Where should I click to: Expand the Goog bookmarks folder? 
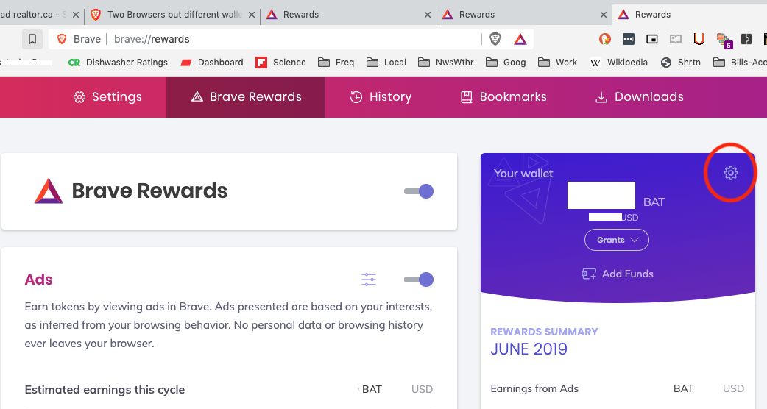coord(506,62)
